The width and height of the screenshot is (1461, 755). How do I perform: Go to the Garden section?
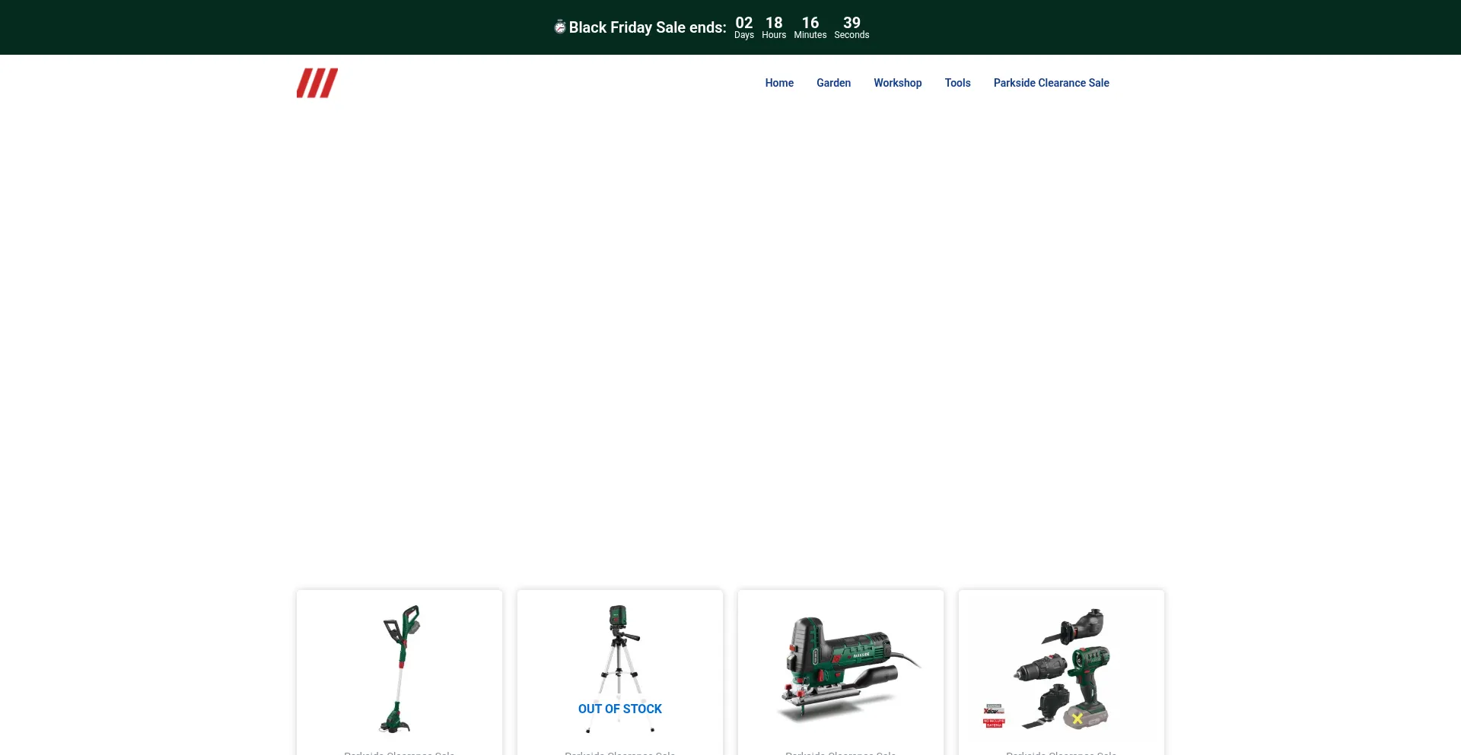tap(833, 83)
